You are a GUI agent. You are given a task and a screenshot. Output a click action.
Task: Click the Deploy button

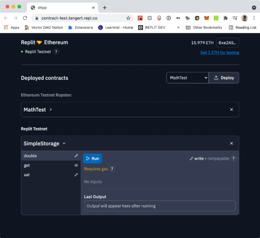coord(224,78)
